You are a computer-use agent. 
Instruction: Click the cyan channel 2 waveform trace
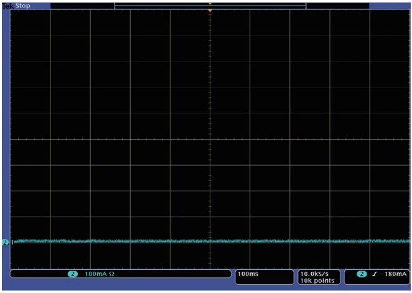tap(210, 241)
